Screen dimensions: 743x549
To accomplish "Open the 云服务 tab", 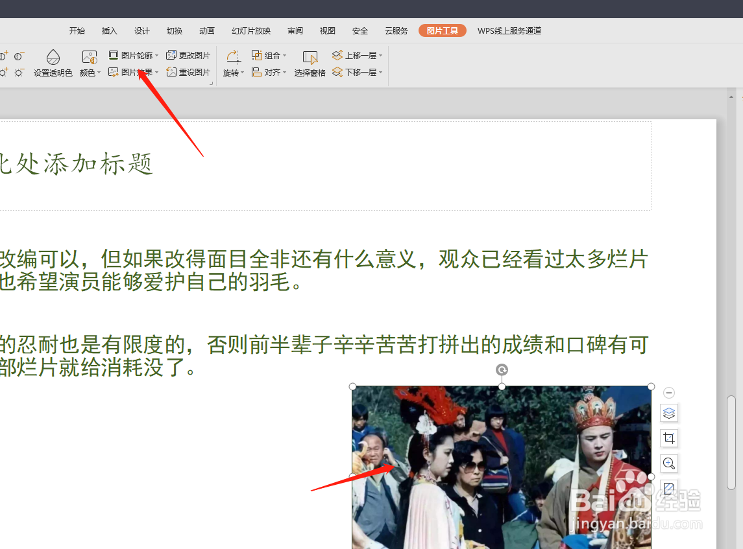I will pos(396,30).
